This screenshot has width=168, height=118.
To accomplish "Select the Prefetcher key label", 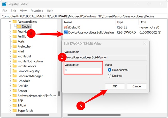I will [25, 46].
